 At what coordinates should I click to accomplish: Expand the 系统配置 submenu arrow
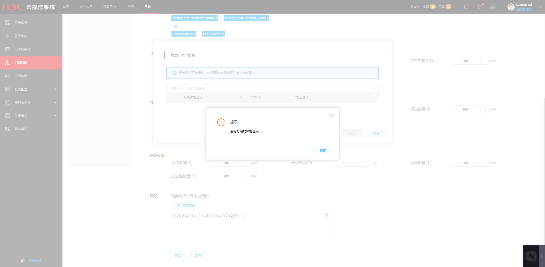pyautogui.click(x=55, y=89)
